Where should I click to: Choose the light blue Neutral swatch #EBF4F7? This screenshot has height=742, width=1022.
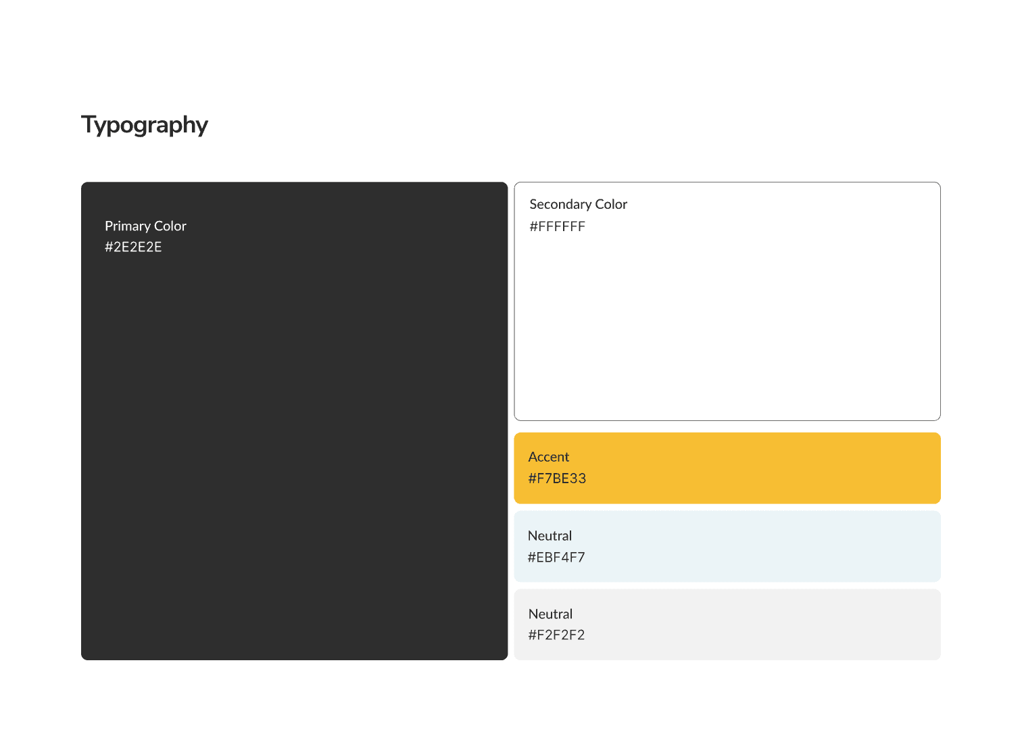coord(727,547)
